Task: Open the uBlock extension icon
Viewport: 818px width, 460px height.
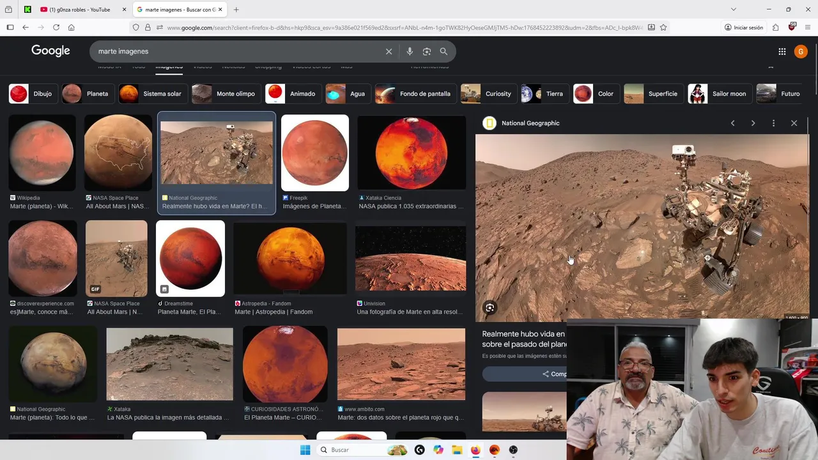Action: (x=792, y=27)
